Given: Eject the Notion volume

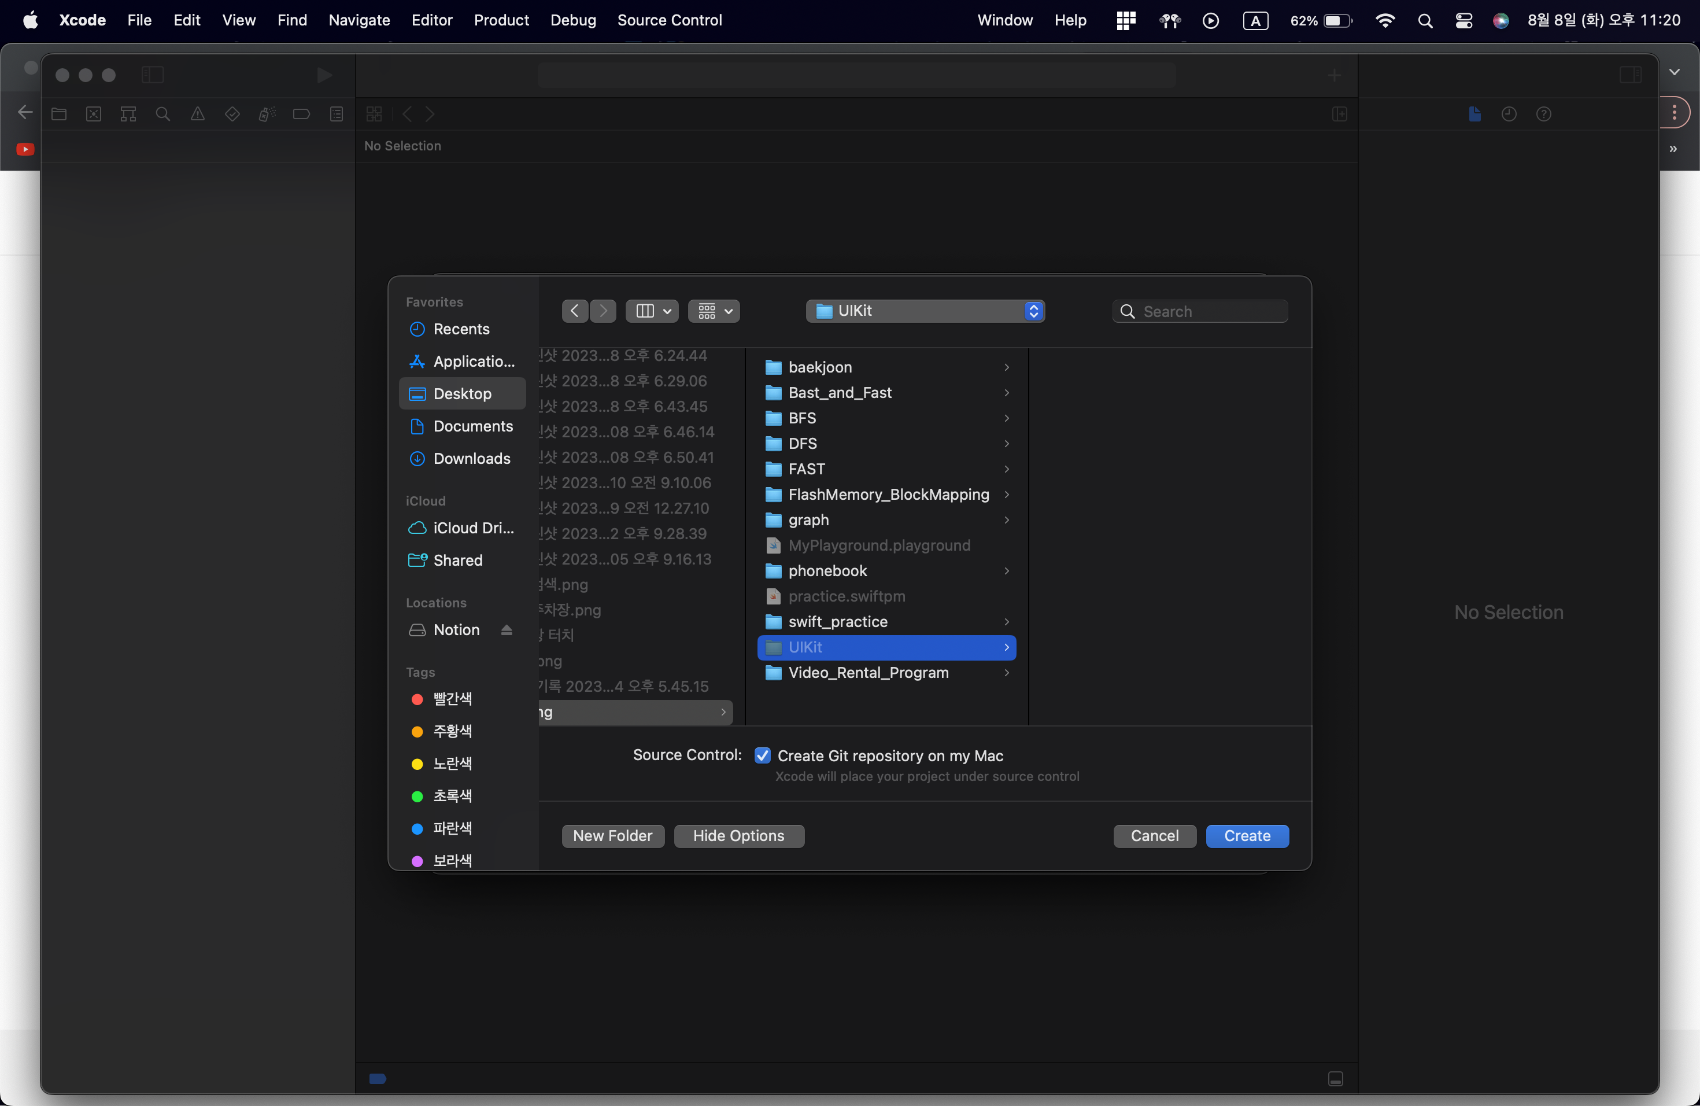Looking at the screenshot, I should [507, 630].
